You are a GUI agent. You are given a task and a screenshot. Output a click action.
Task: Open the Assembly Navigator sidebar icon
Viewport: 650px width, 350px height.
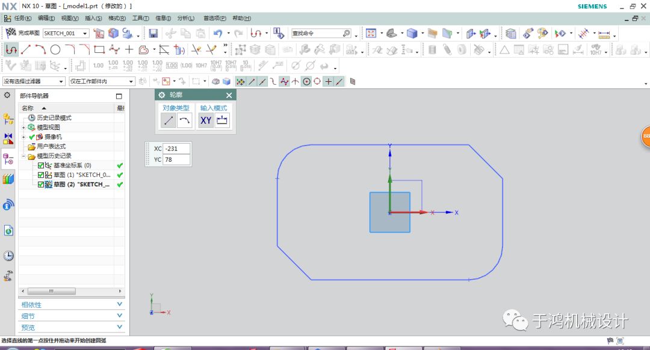coord(8,119)
